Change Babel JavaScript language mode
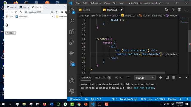 [x=129, y=99]
